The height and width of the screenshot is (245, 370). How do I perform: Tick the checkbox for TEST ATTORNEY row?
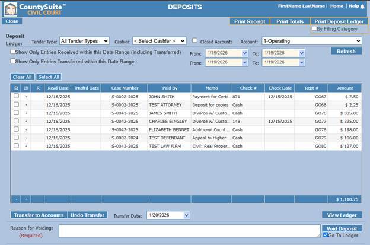(x=16, y=104)
